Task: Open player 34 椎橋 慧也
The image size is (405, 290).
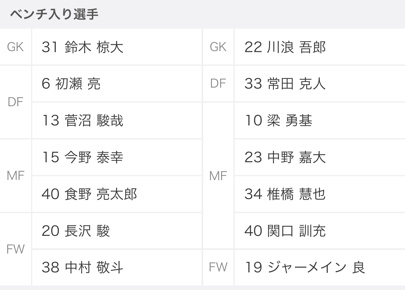Action: coord(285,195)
